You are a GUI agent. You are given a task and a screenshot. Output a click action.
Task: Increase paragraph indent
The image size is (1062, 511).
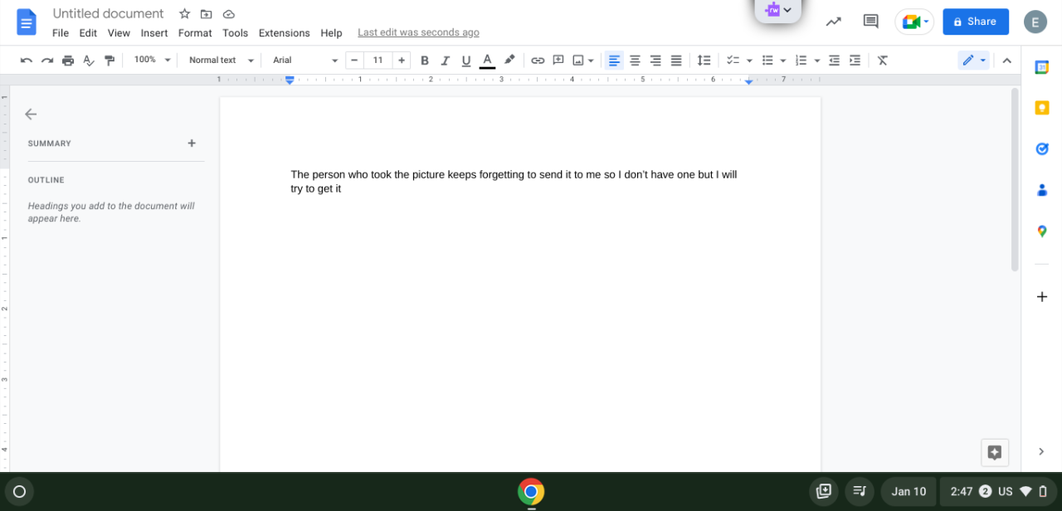(x=855, y=61)
